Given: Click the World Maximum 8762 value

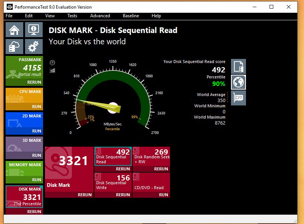Looking at the screenshot, I should click(x=220, y=123).
